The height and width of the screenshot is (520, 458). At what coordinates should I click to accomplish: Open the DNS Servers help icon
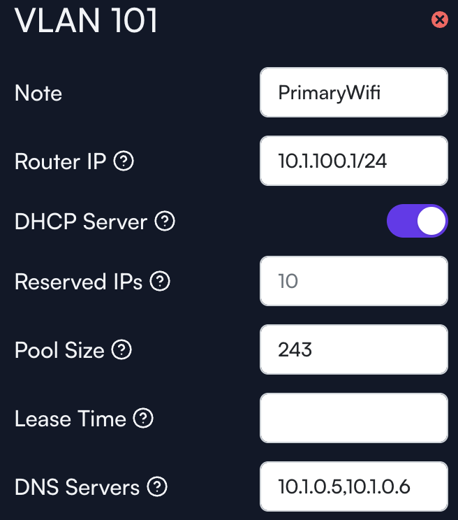157,486
